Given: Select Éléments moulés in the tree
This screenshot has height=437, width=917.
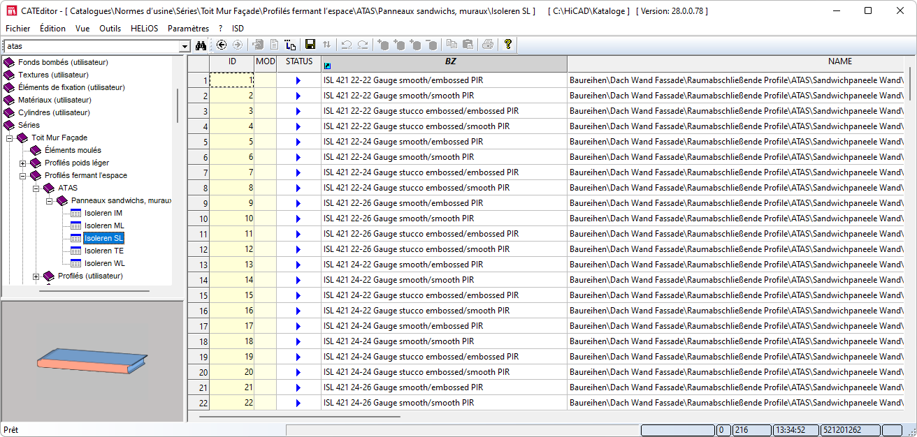Looking at the screenshot, I should (73, 150).
